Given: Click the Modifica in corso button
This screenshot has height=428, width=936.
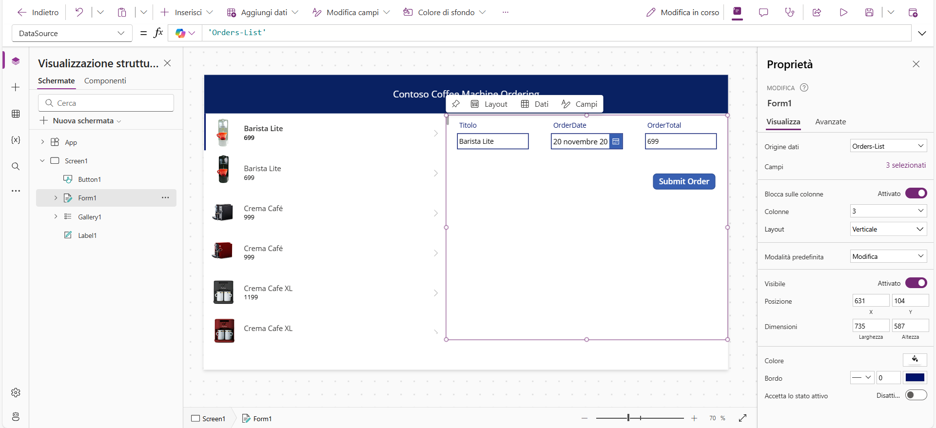Looking at the screenshot, I should [x=682, y=12].
